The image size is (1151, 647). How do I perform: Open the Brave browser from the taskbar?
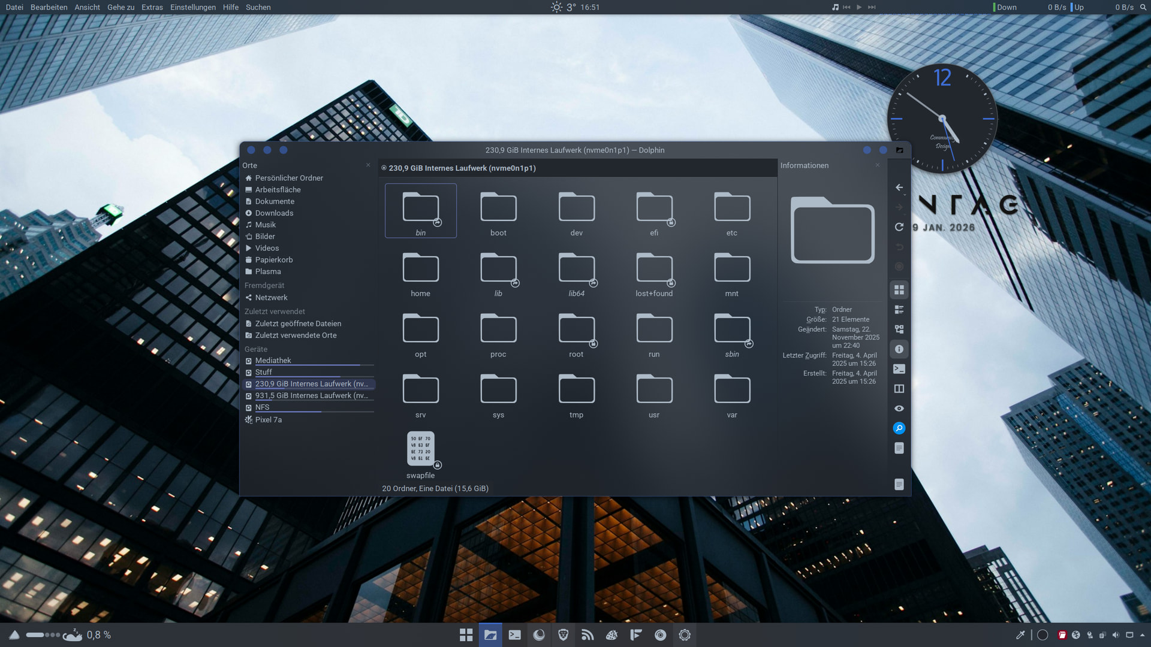click(563, 635)
